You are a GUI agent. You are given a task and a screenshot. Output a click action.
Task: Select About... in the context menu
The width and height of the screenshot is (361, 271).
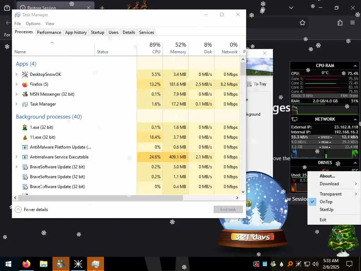(x=334, y=176)
